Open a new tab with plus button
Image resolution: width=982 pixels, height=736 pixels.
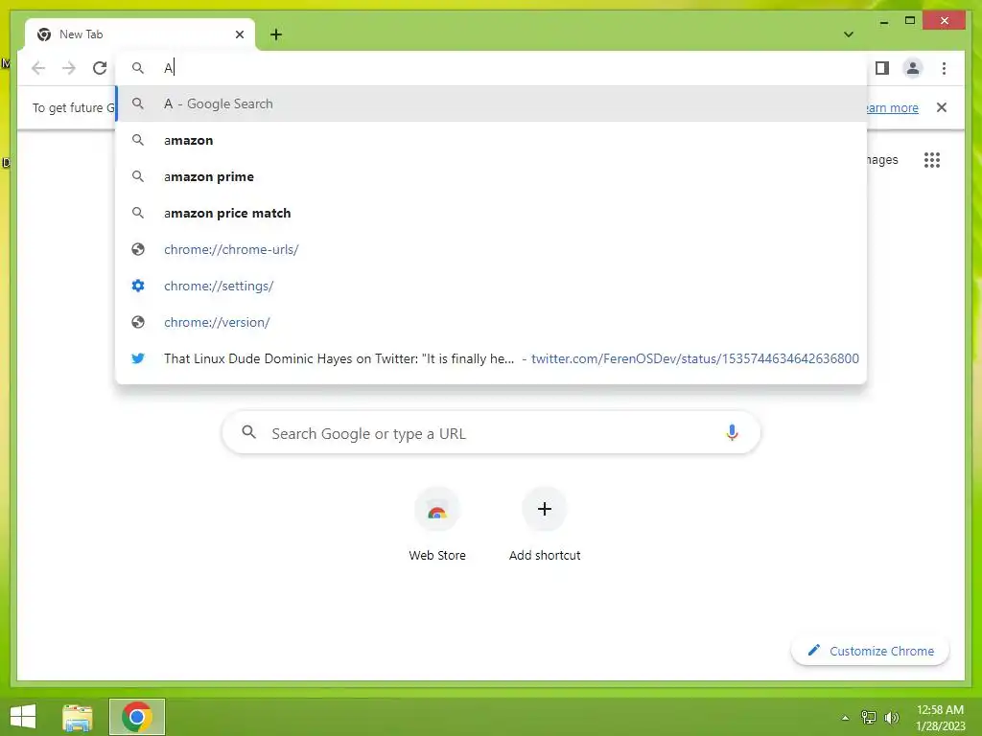(x=276, y=34)
